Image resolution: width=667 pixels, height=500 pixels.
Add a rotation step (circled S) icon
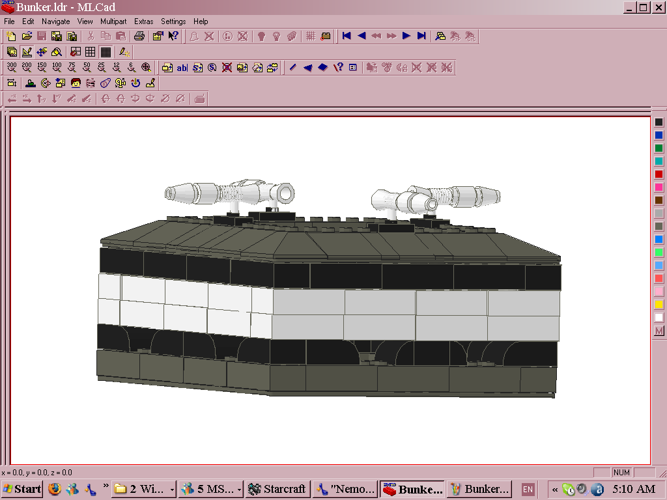(x=212, y=67)
